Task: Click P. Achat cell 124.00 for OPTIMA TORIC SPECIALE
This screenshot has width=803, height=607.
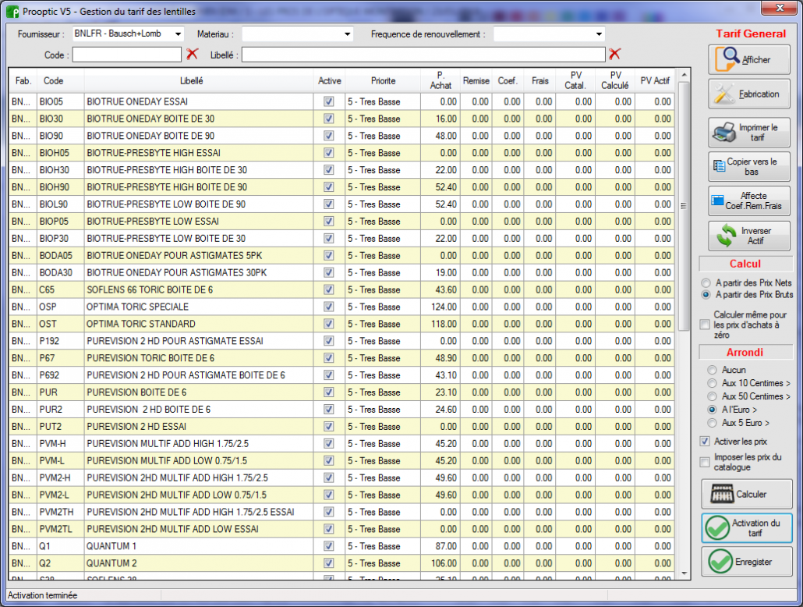Action: point(440,307)
